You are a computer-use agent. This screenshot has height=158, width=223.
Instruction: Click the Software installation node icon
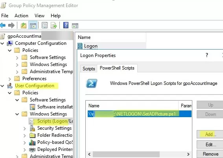pos(32,107)
